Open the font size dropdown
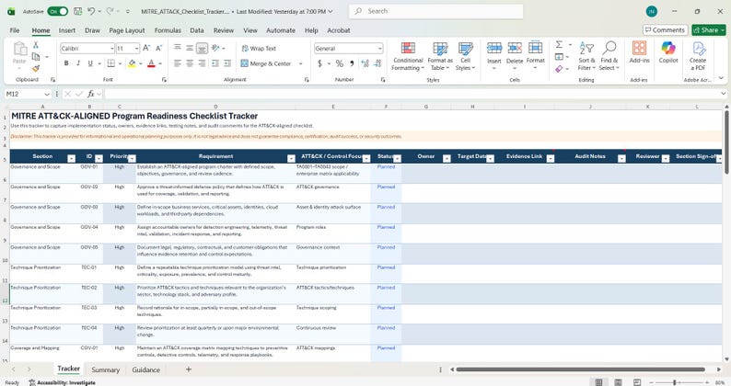 (136, 49)
